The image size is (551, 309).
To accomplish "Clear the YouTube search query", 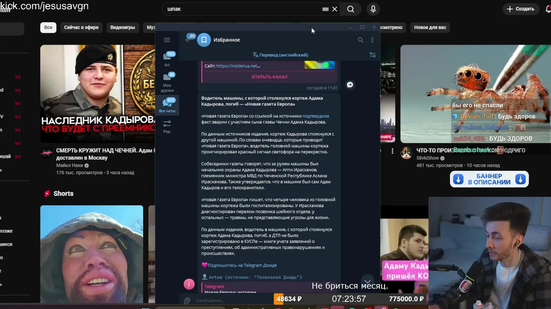I will pyautogui.click(x=334, y=9).
